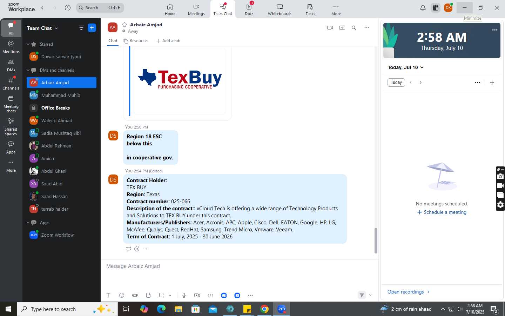Collapse the Apps section in sidebar
Viewport: 505px width, 316px height.
tap(28, 223)
